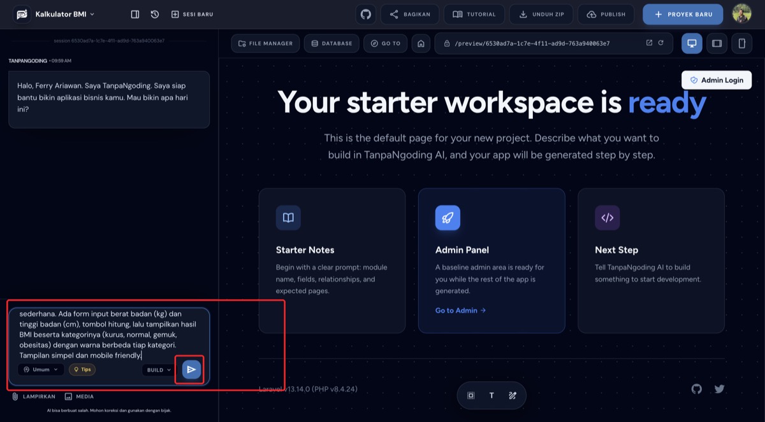
Task: Click the Publish button
Action: pyautogui.click(x=606, y=14)
